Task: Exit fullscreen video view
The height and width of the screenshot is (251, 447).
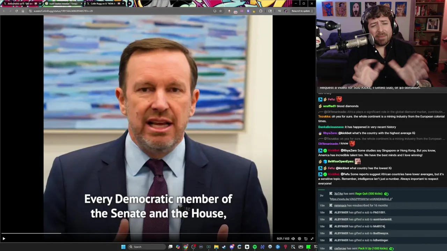Action: coord(312,239)
